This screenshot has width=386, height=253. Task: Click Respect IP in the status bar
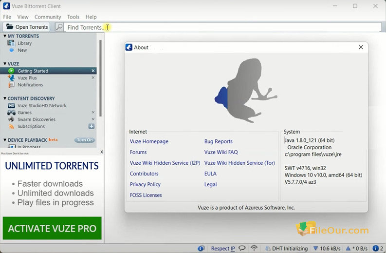pyautogui.click(x=223, y=248)
